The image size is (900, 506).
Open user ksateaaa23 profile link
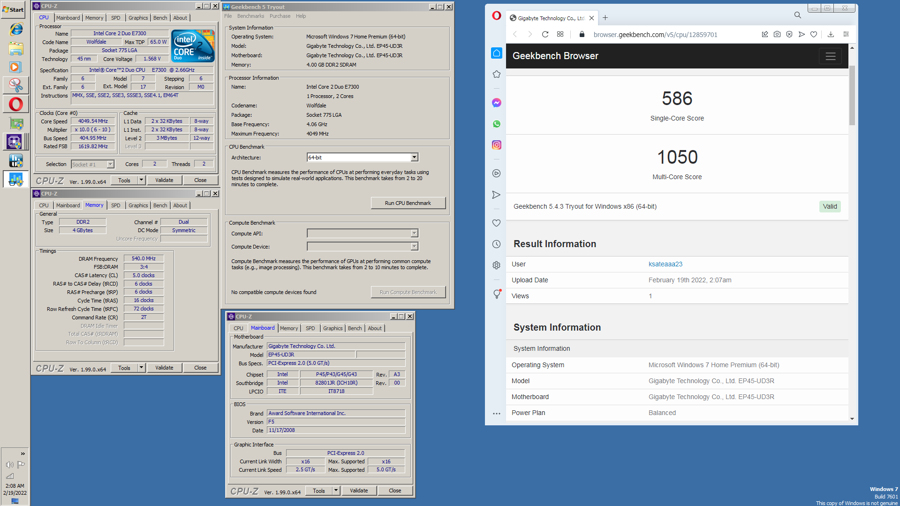(665, 264)
